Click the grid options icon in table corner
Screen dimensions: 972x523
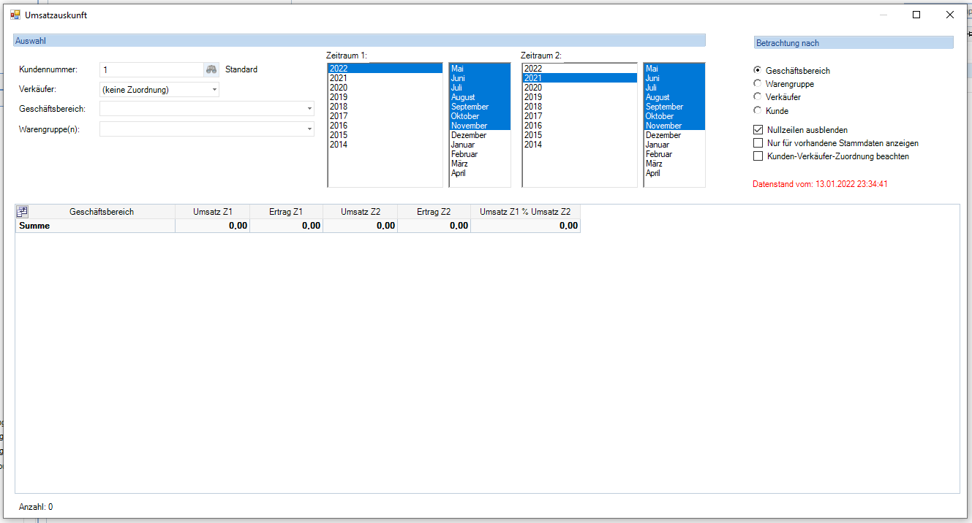pyautogui.click(x=22, y=212)
